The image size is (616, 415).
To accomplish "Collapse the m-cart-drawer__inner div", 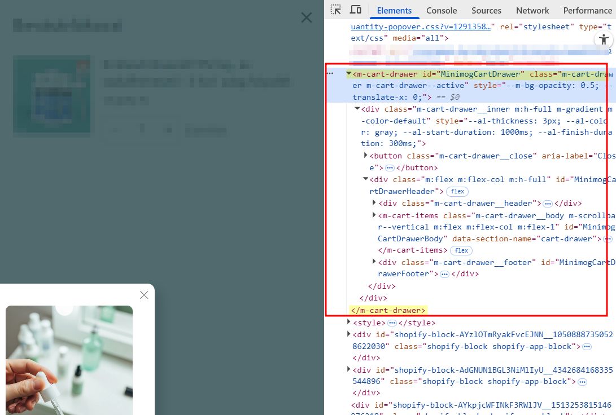I will click(x=357, y=109).
